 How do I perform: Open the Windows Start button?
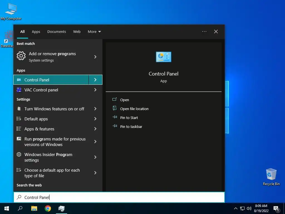(x=7, y=208)
